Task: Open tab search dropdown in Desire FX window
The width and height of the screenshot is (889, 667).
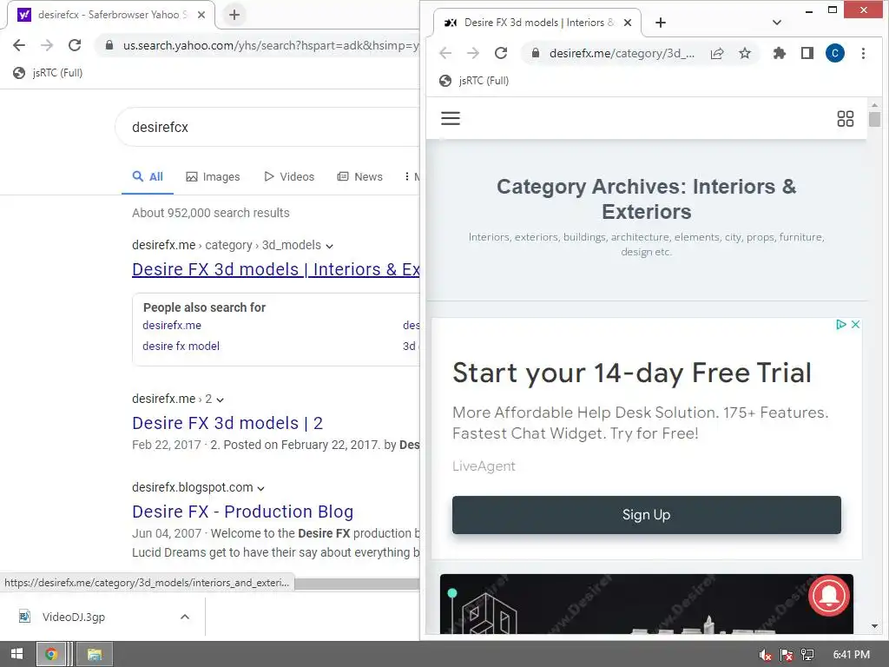Action: pyautogui.click(x=777, y=23)
